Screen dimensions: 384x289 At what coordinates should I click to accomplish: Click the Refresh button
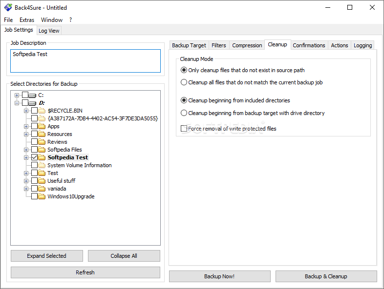(85, 272)
